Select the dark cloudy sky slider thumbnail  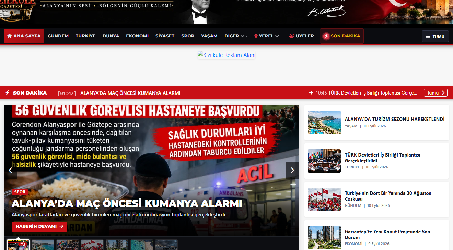tap(166, 245)
